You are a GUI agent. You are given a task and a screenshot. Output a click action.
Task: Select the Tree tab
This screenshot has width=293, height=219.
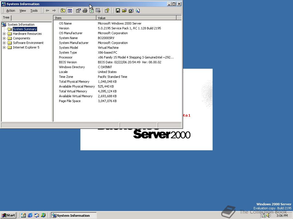(x=6, y=17)
